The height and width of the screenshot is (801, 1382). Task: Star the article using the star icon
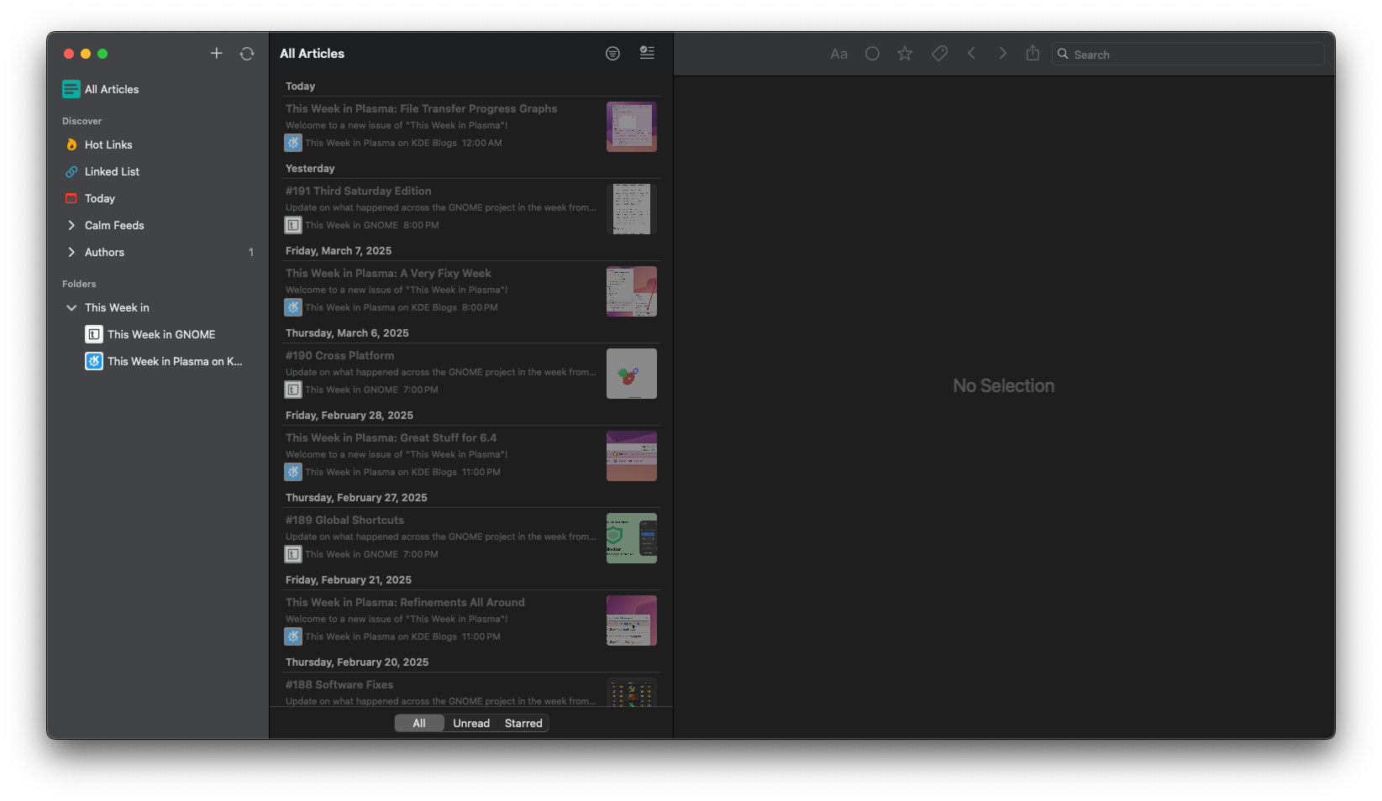tap(905, 54)
